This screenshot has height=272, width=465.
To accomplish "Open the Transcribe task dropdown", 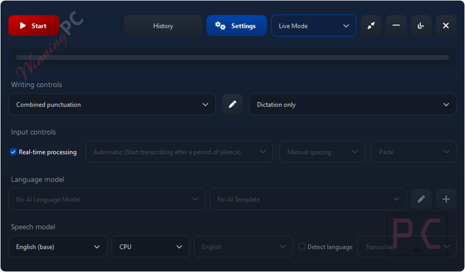I will 407,247.
